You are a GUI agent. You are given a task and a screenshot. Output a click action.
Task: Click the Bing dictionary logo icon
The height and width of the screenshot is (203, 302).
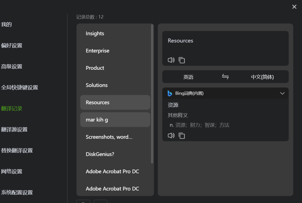coord(170,93)
